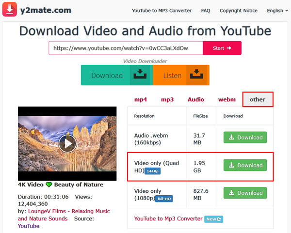Image resolution: width=291 pixels, height=233 pixels.
Task: Select the 31.7 MB file size cell
Action: [x=202, y=139]
